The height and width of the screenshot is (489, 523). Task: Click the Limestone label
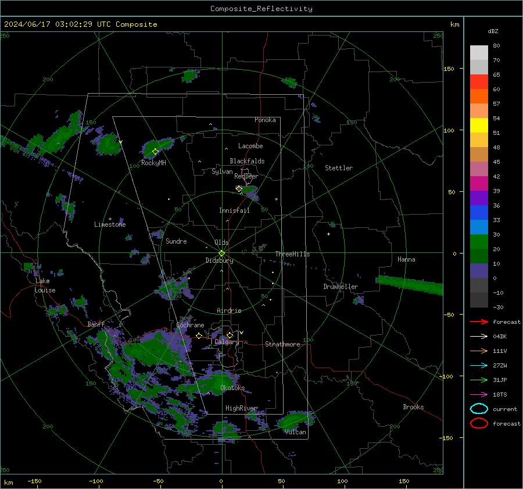click(x=110, y=224)
